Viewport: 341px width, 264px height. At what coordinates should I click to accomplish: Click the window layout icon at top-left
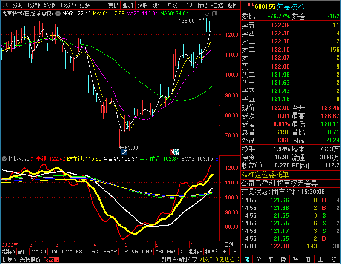tap(6, 5)
